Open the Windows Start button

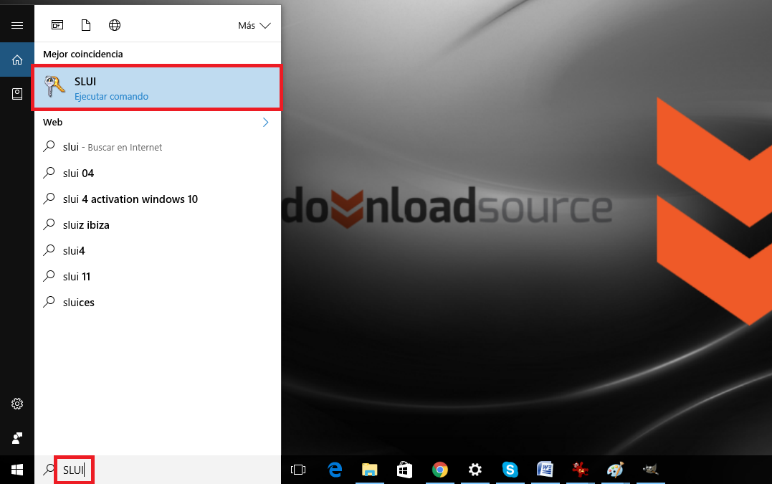point(17,470)
